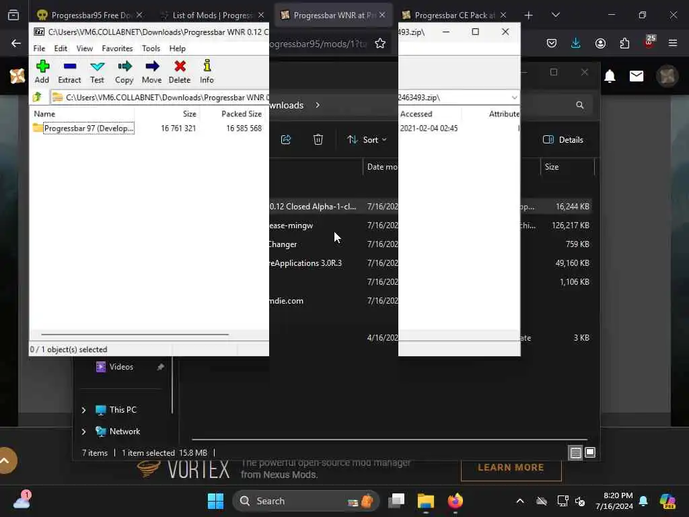Open the Windows Start menu
This screenshot has height=517, width=689.
[215, 501]
